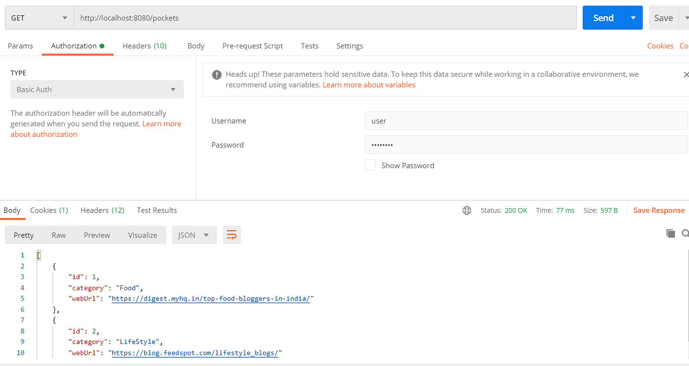Click the Send button
The image size is (689, 366).
602,17
